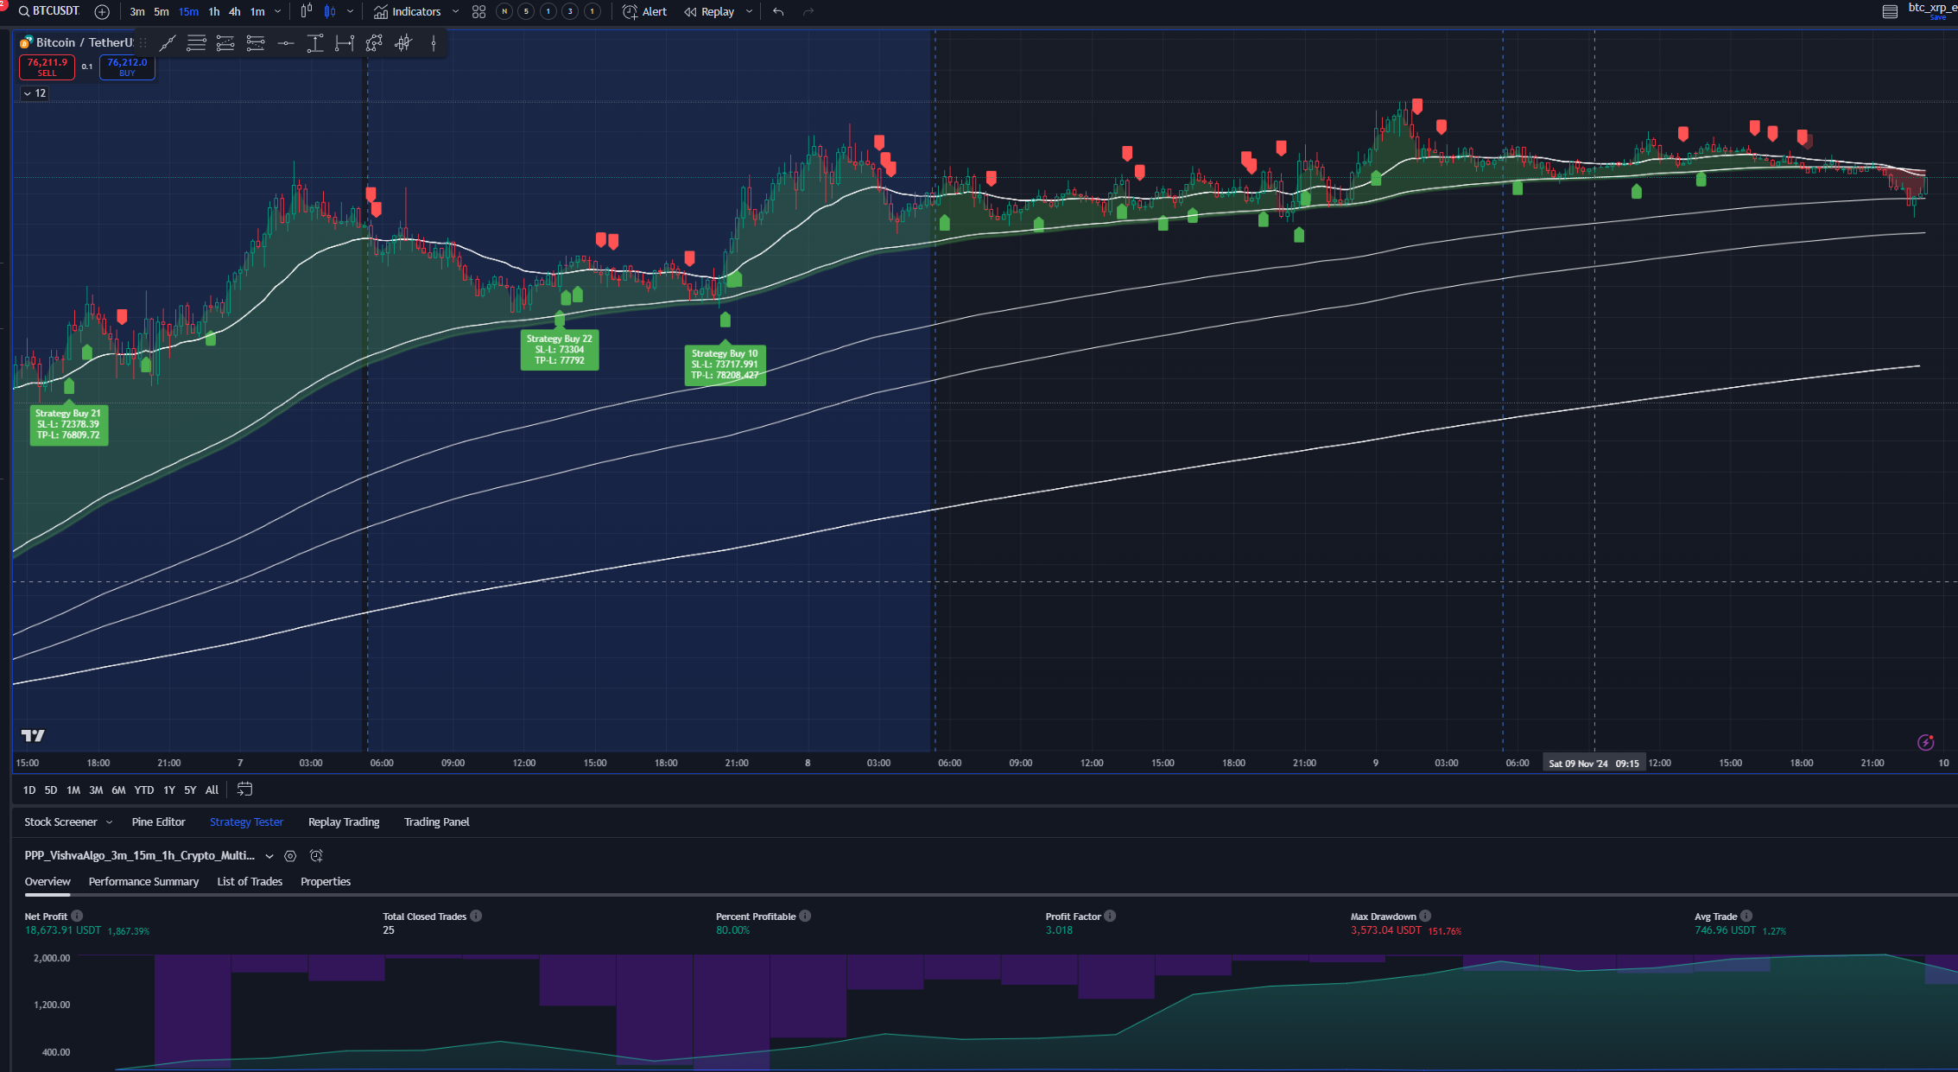Open the chart style dropdown chevron
This screenshot has width=1958, height=1072.
point(349,11)
